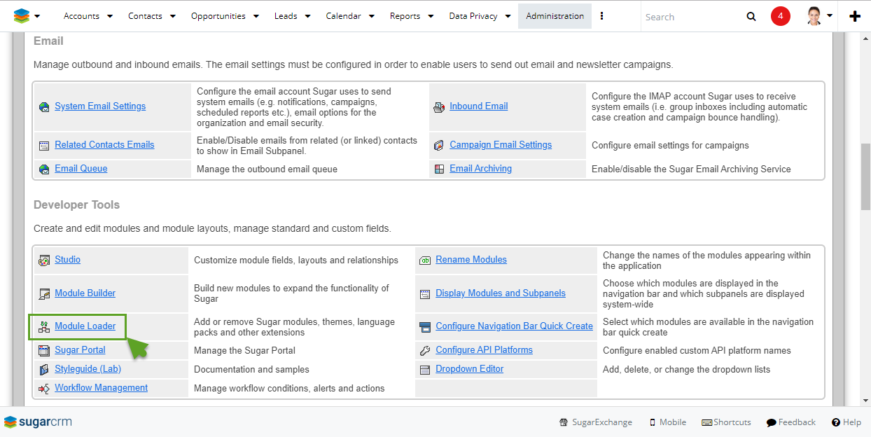Click the search magnifier icon
Screen dimensions: 871x437
[x=751, y=17]
